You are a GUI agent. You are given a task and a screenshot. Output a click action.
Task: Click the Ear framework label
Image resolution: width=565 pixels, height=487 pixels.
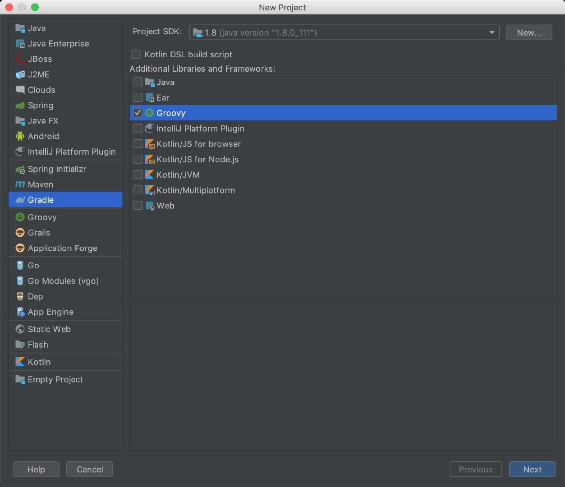click(163, 97)
